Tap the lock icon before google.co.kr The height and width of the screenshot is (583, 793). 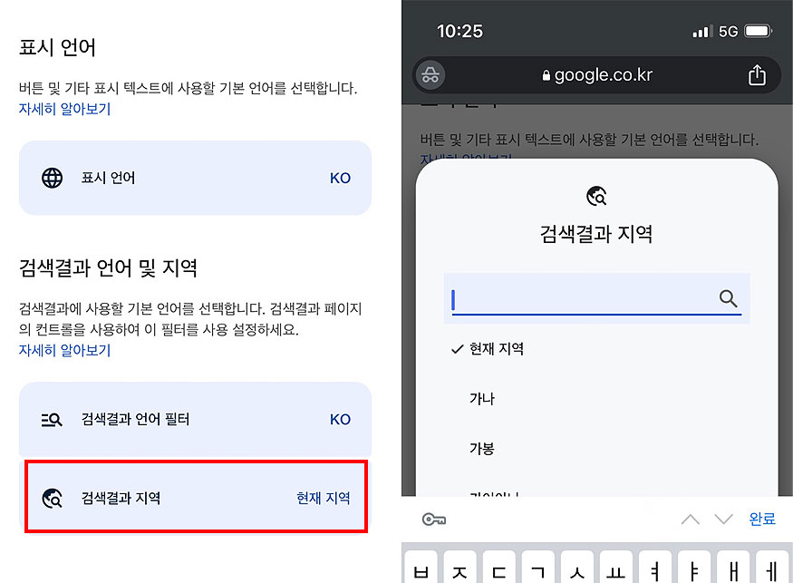(x=546, y=76)
